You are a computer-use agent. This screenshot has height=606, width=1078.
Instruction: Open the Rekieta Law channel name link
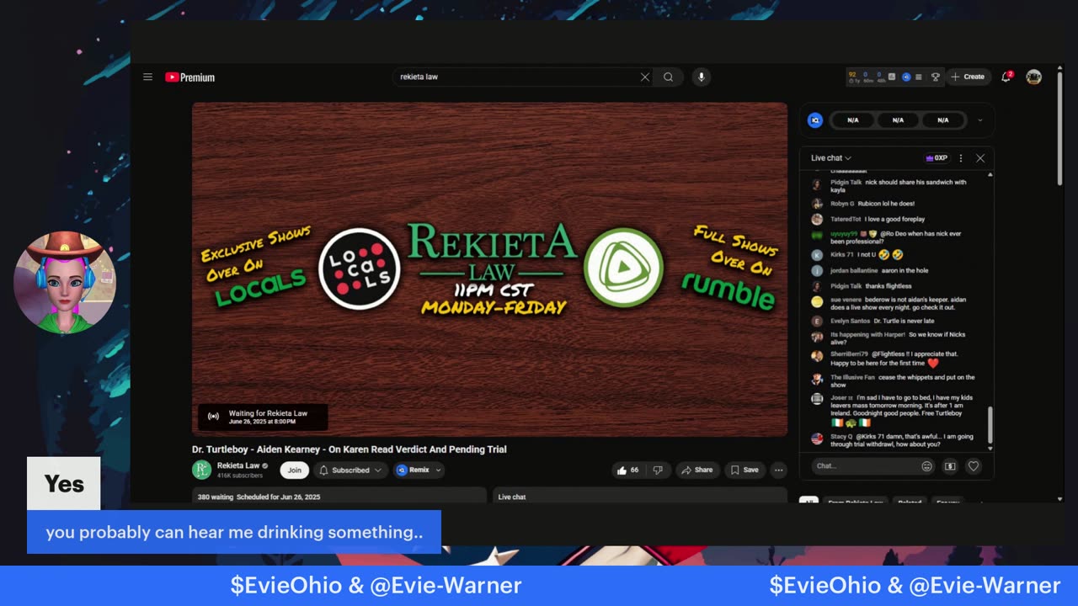238,465
